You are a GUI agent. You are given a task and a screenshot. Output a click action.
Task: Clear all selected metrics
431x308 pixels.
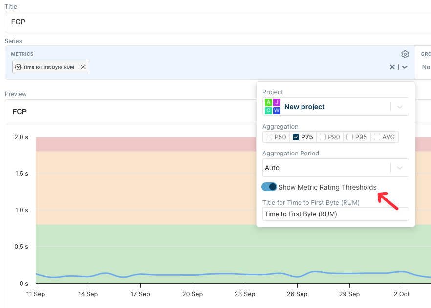tap(392, 67)
